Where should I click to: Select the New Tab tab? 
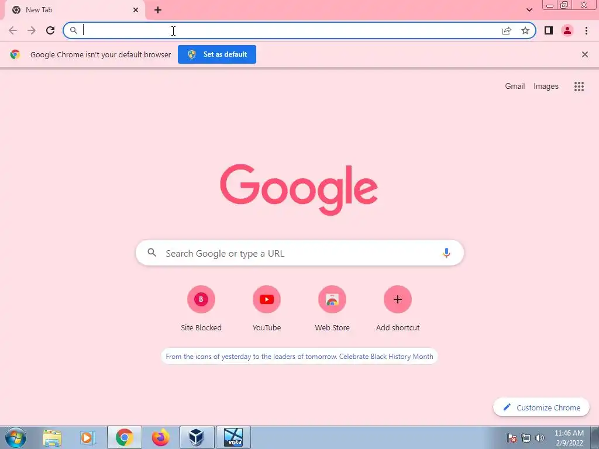[74, 10]
